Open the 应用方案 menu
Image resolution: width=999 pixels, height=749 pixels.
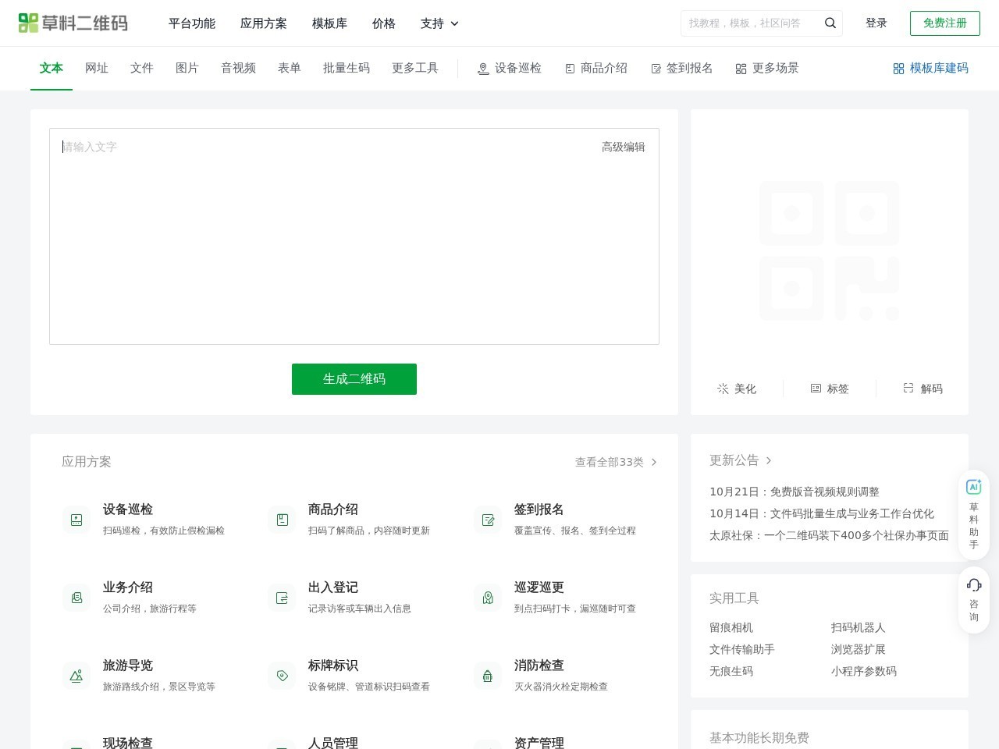[x=264, y=23]
